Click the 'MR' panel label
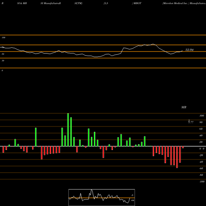The height and width of the screenshot is (206, 206). (x=184, y=107)
